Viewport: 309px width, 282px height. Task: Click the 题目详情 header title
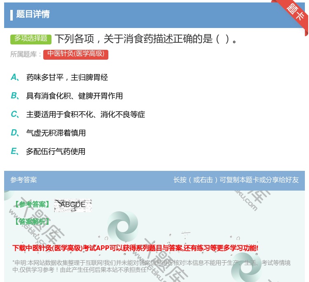click(33, 14)
